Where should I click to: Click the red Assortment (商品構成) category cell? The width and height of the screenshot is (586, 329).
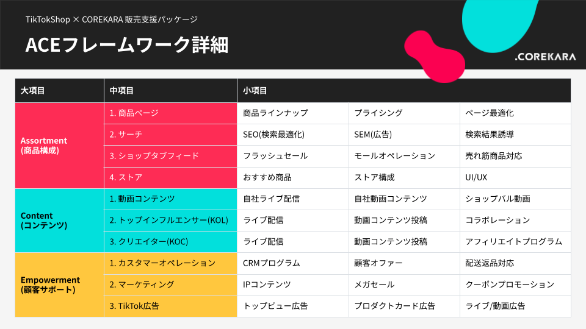pyautogui.click(x=59, y=146)
